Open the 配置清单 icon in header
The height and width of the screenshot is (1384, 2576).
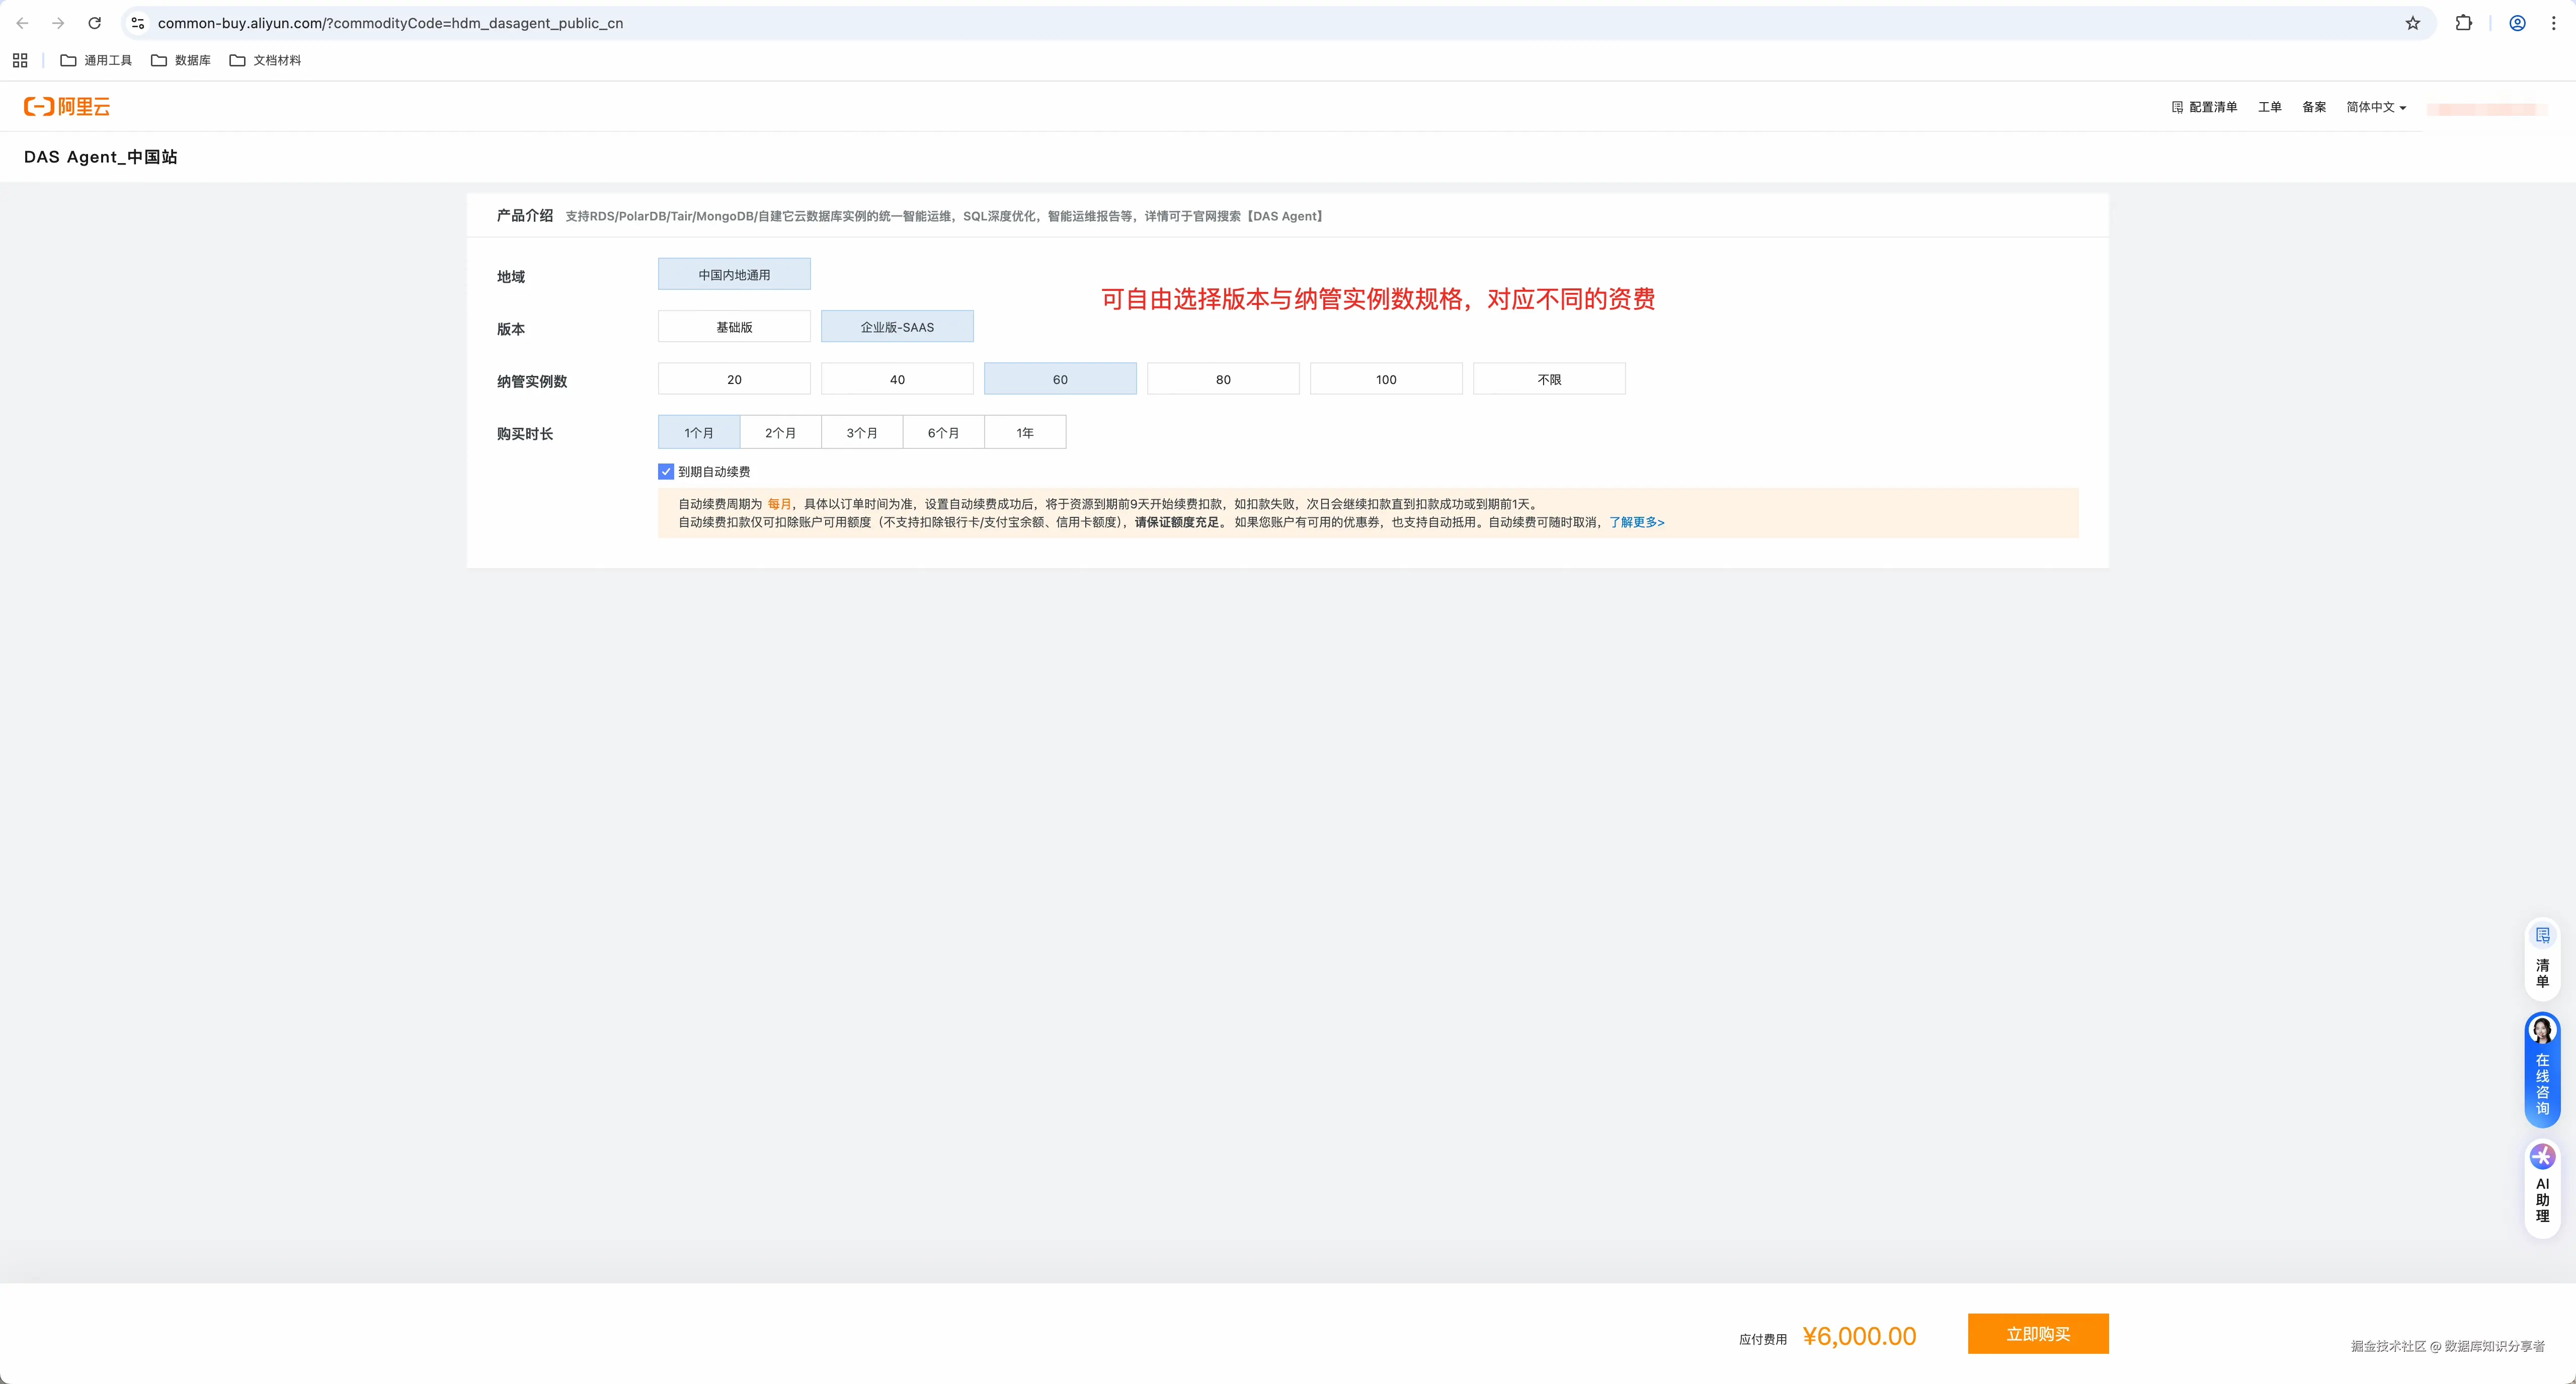(2177, 107)
